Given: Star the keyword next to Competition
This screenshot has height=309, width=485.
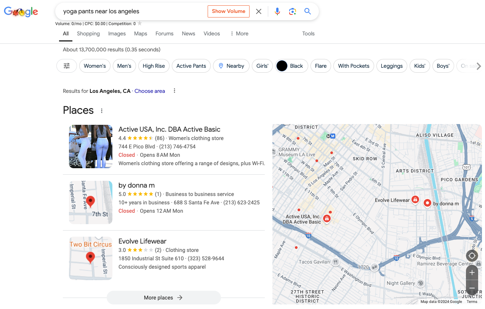Looking at the screenshot, I should (x=139, y=23).
